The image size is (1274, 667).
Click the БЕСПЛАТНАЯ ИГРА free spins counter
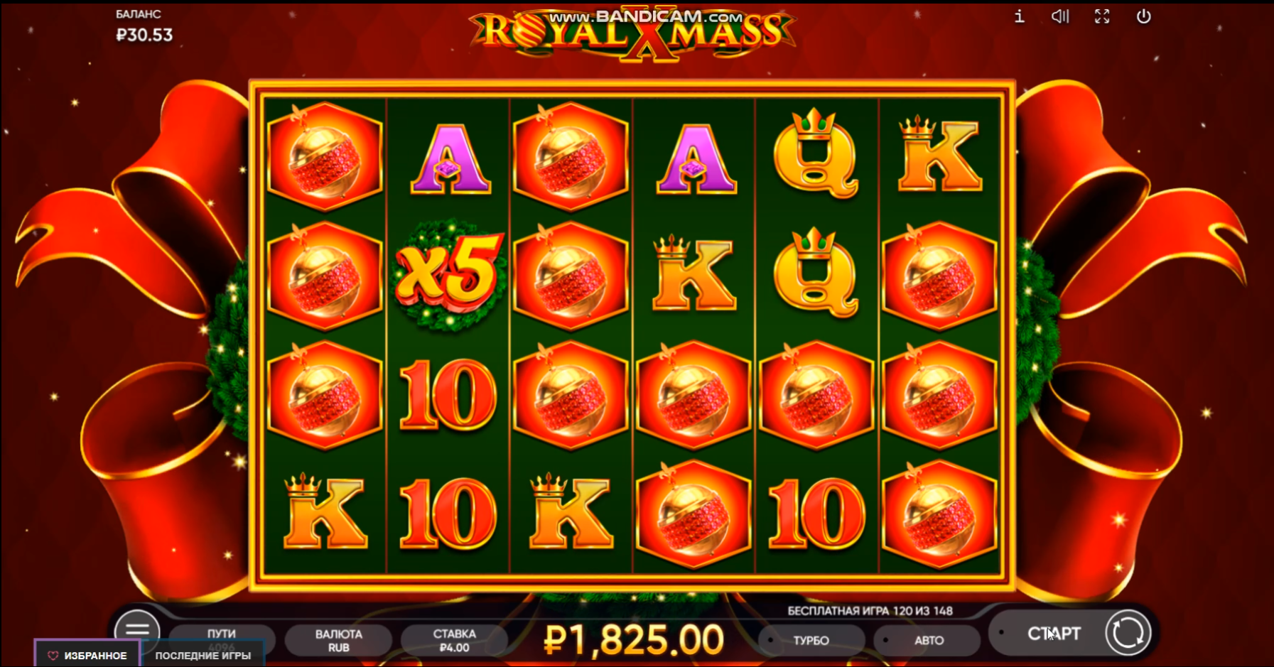(870, 611)
